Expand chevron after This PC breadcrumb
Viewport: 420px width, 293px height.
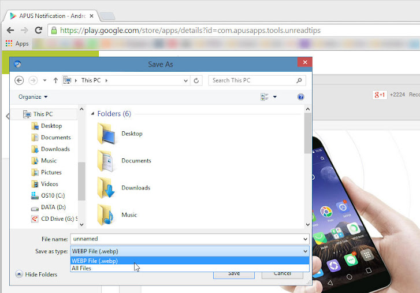pyautogui.click(x=106, y=80)
